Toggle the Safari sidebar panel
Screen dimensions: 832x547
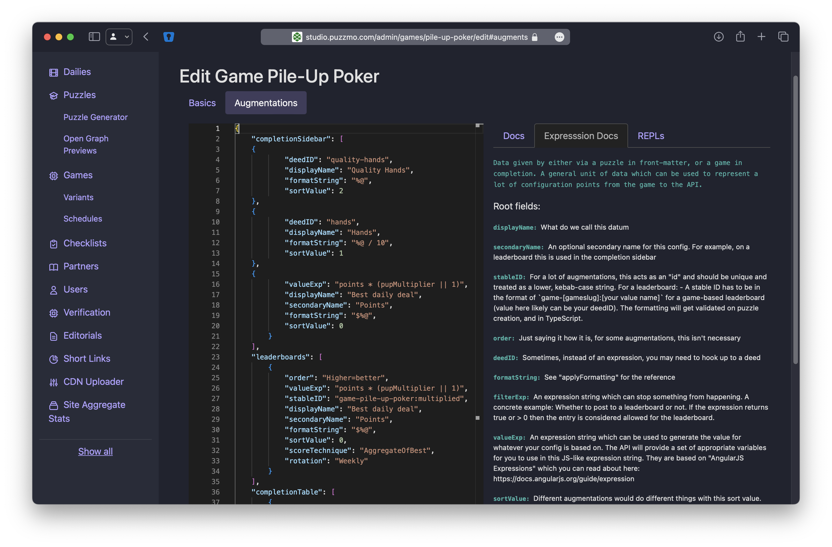point(94,37)
